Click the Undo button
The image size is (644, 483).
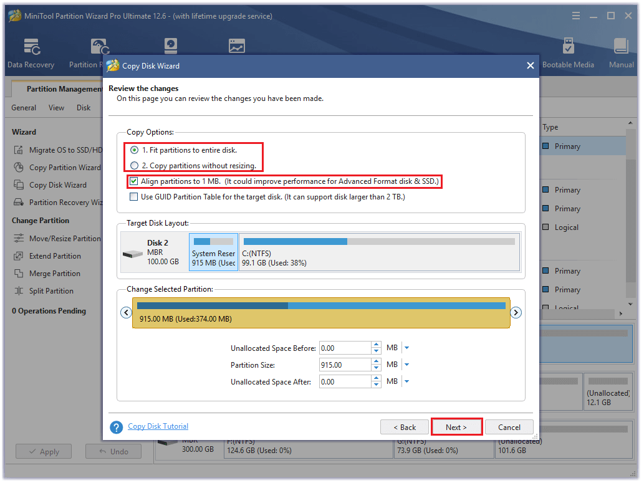(x=113, y=451)
